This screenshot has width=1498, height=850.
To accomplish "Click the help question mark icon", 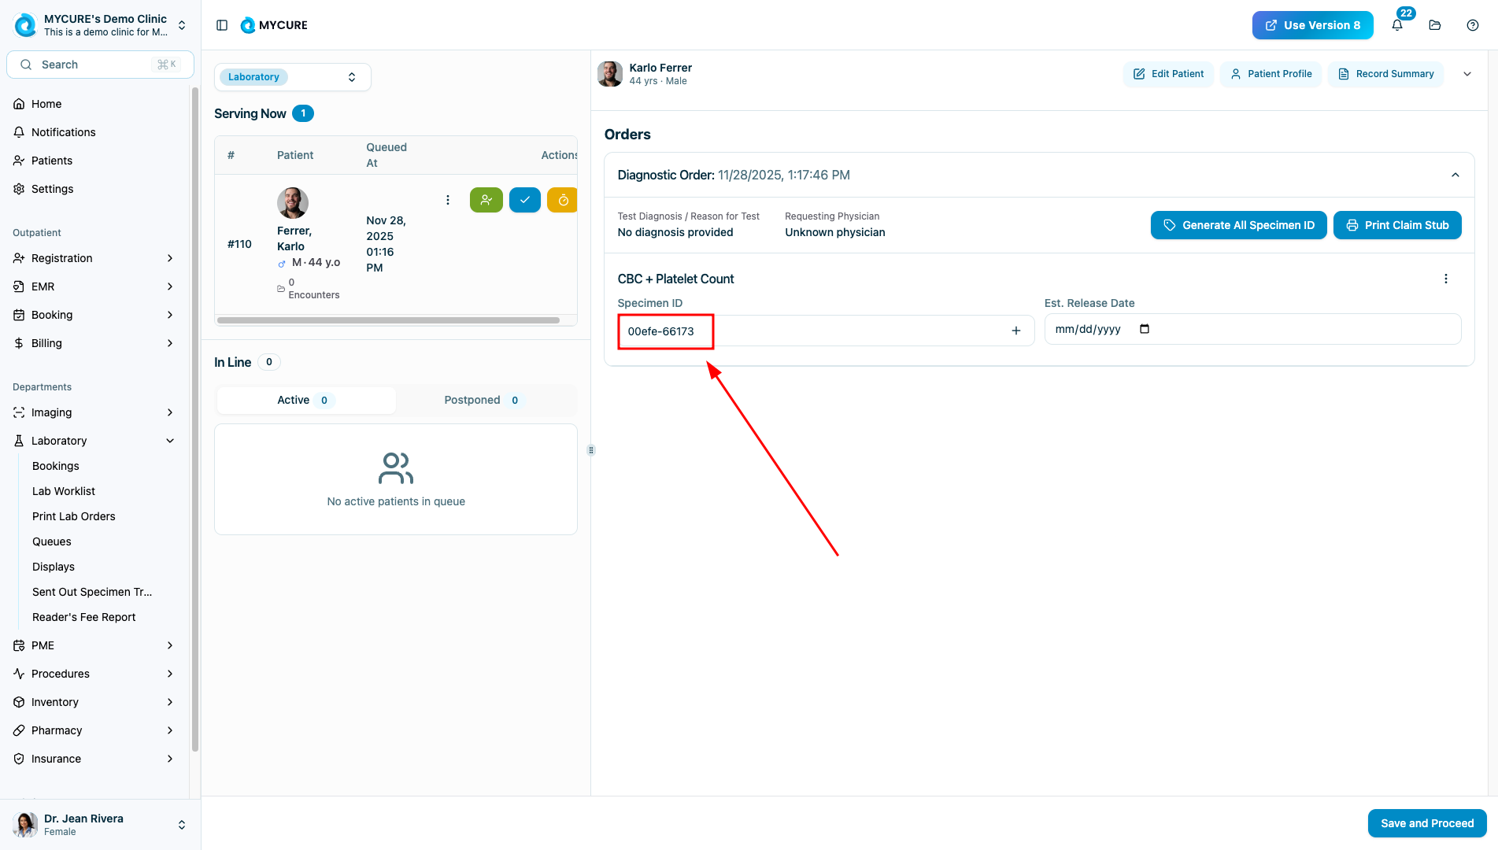I will pyautogui.click(x=1473, y=25).
